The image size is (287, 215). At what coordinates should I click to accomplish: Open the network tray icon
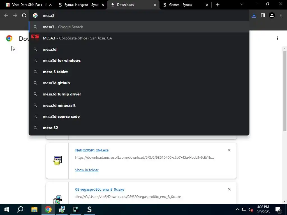(x=244, y=209)
